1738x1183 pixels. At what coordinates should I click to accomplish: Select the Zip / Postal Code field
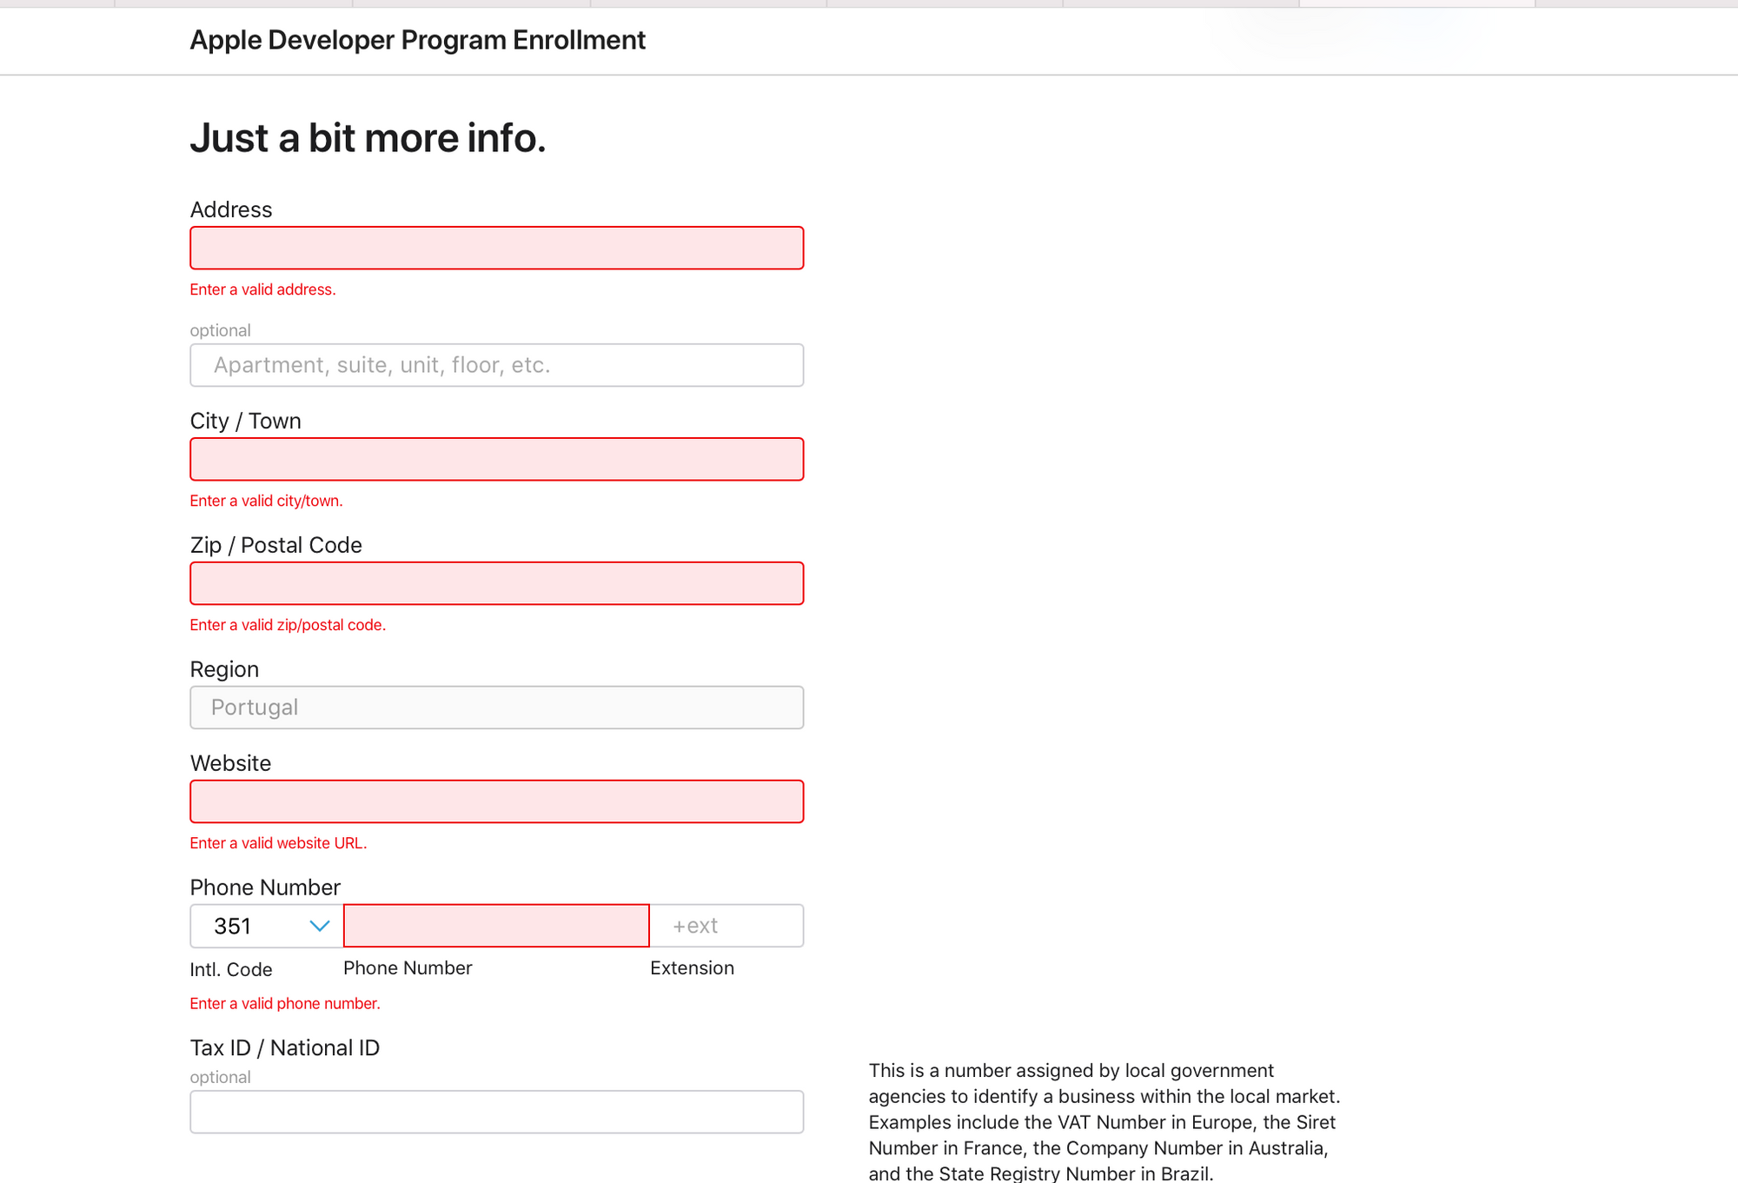click(x=496, y=584)
